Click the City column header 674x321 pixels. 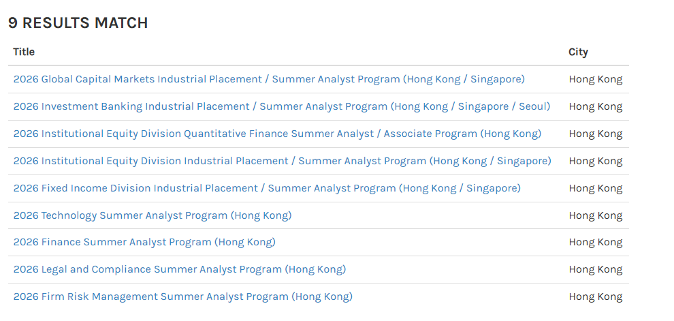click(x=578, y=52)
